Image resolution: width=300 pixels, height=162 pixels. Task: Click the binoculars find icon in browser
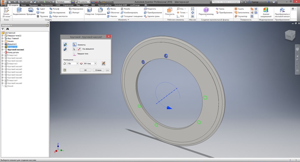point(7,29)
